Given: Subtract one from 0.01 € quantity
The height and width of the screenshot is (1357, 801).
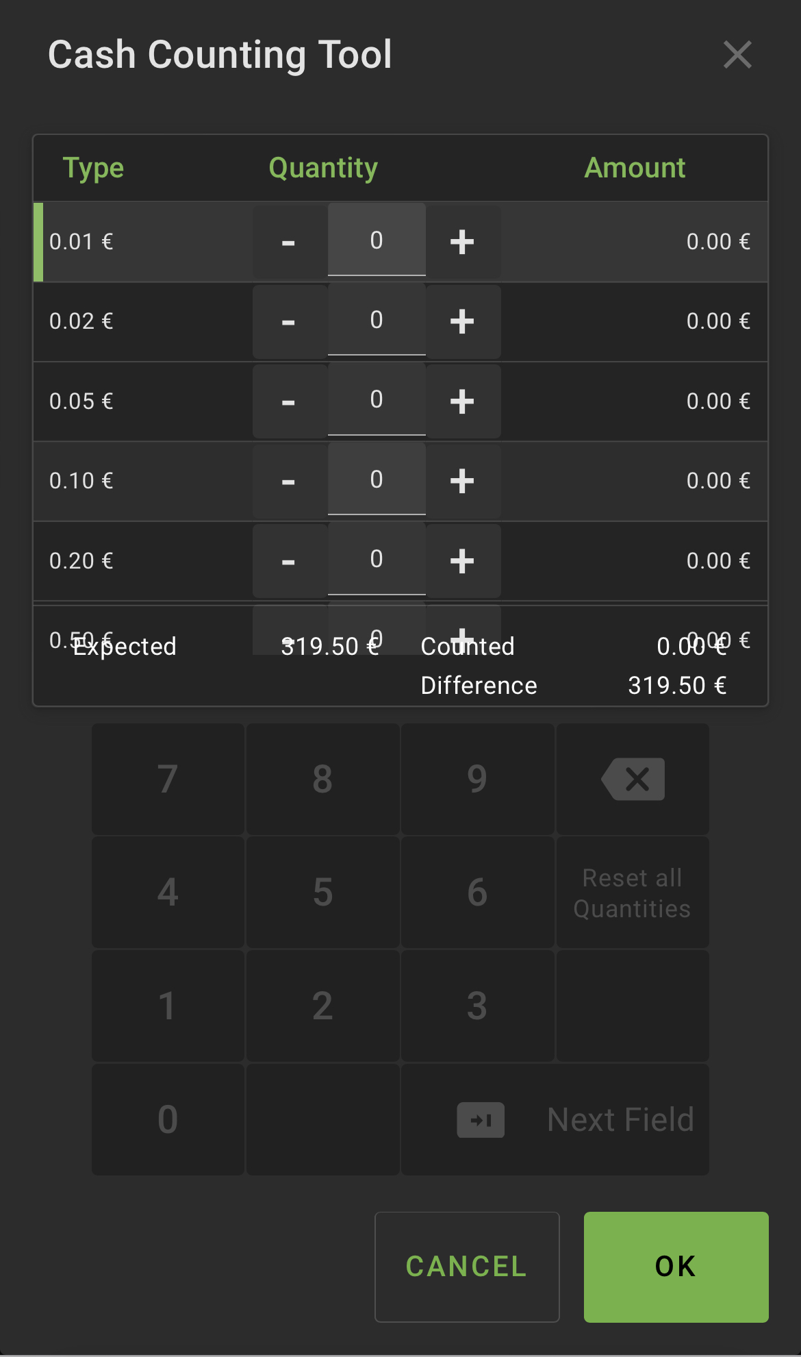Looking at the screenshot, I should (x=289, y=242).
